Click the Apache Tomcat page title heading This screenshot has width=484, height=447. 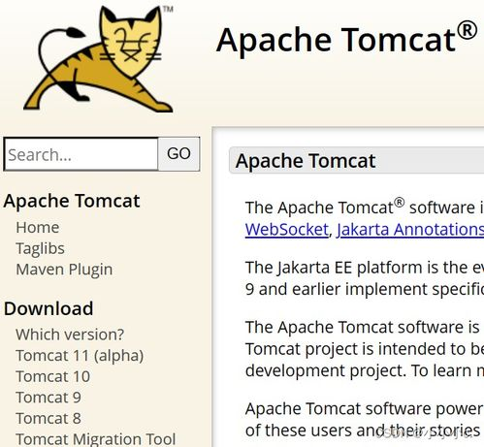click(x=347, y=39)
